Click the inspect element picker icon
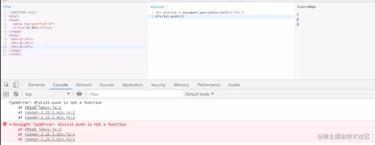This screenshot has height=145, width=375. (7, 85)
